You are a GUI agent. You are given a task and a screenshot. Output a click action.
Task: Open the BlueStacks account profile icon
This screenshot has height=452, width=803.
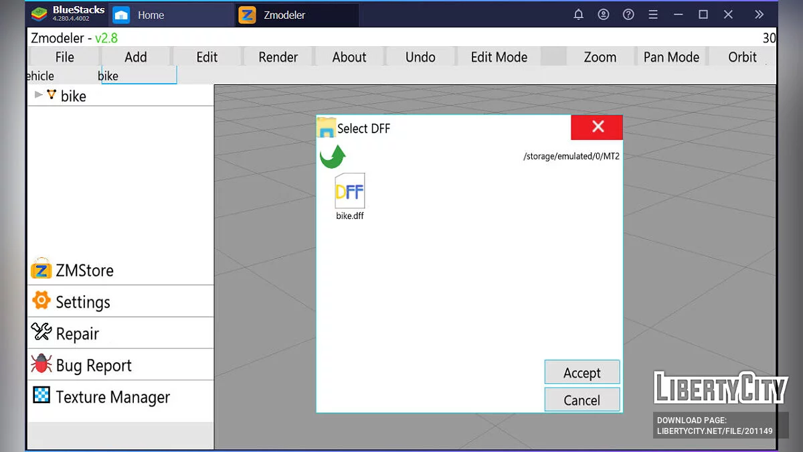pos(604,15)
